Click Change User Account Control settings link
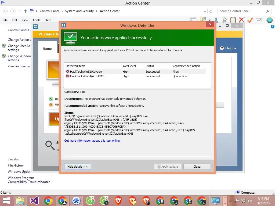The width and height of the screenshot is (275, 206). click(x=19, y=48)
